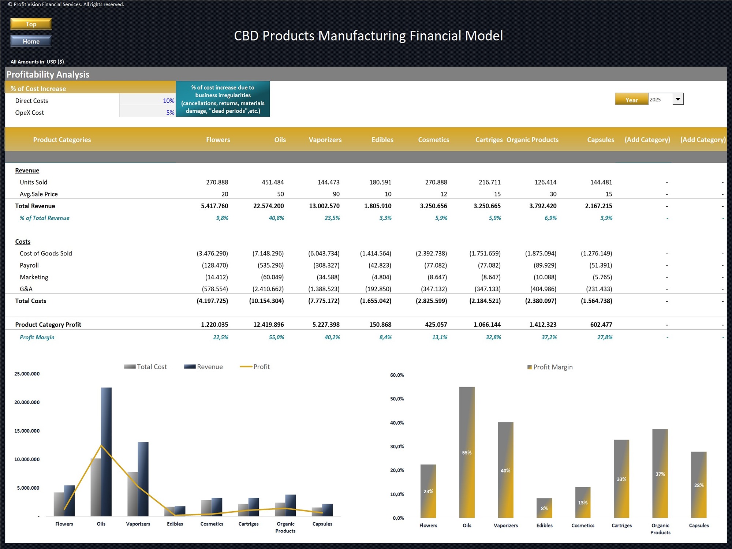Click the gold Top button
Viewport: 732px width, 549px height.
[31, 24]
